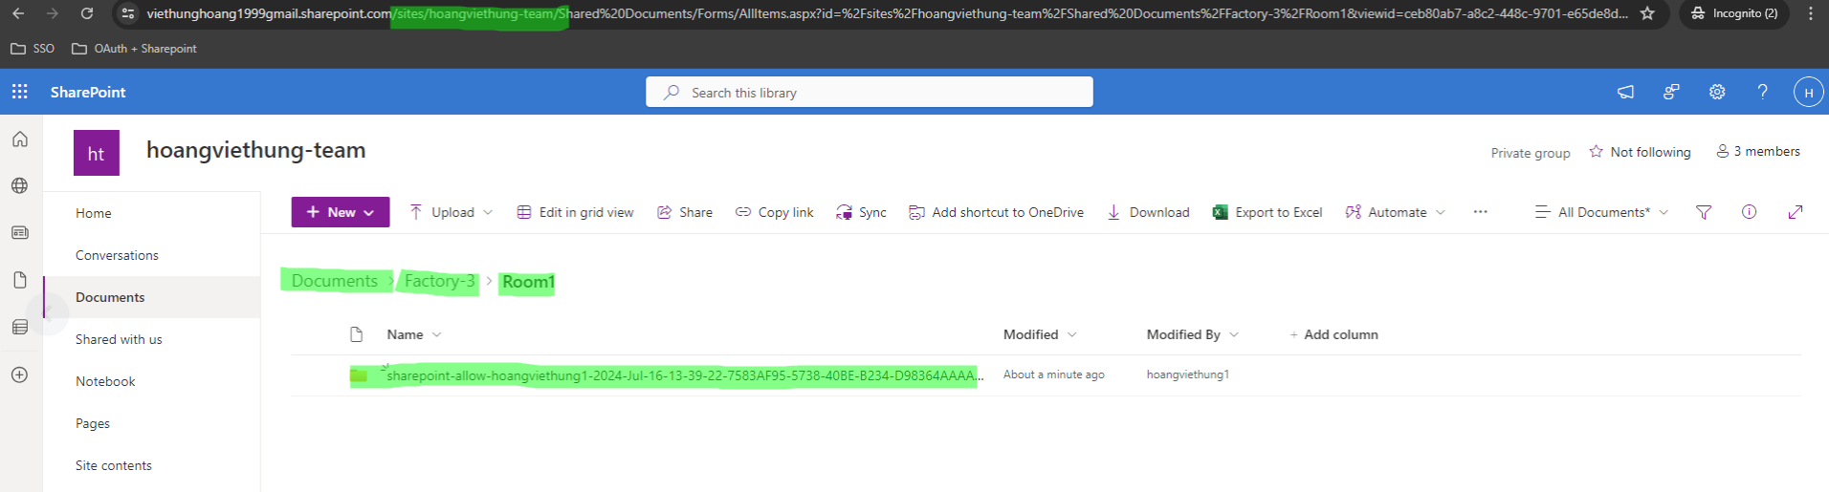The height and width of the screenshot is (492, 1829).
Task: Click Add column header
Action: tap(1333, 334)
